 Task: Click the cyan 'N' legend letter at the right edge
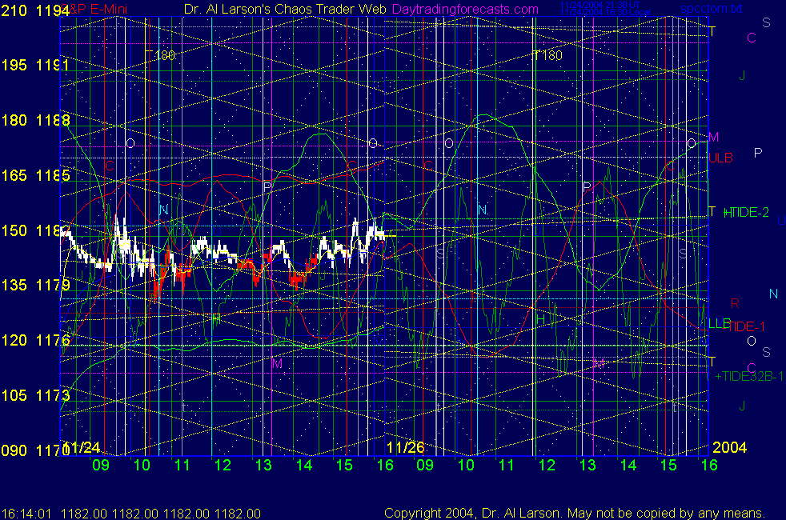click(x=773, y=294)
